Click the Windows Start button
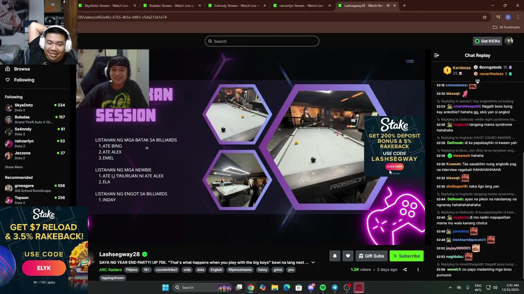This screenshot has height=294, width=524. (x=165, y=287)
